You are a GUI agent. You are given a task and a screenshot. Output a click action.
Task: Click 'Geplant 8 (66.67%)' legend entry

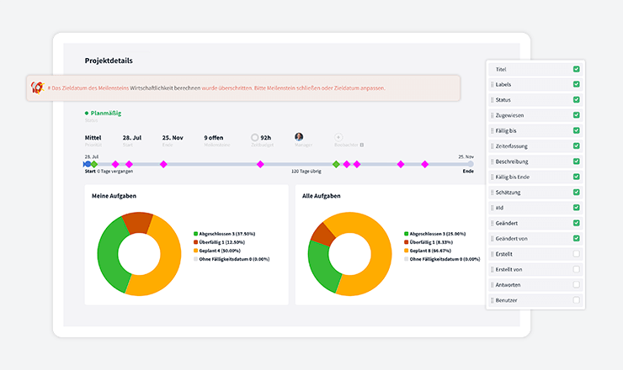click(430, 251)
